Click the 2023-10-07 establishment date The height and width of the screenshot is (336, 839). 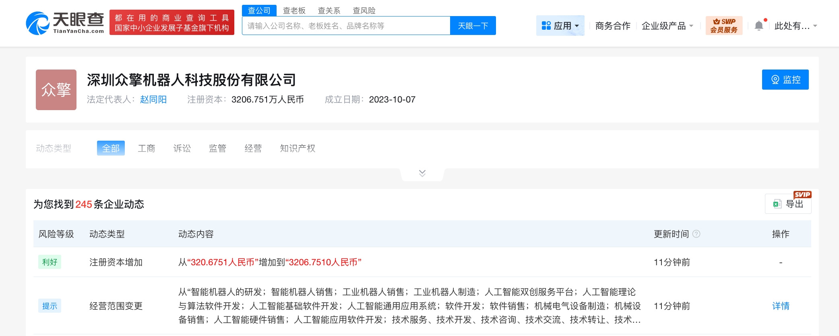(392, 100)
